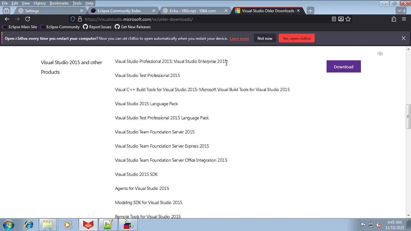Open the Windows Start menu
Screen dimensions: 411x231
pyautogui.click(x=9, y=225)
